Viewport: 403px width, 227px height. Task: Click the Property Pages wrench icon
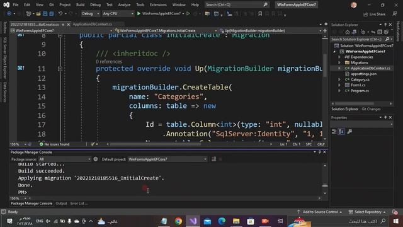(x=349, y=132)
